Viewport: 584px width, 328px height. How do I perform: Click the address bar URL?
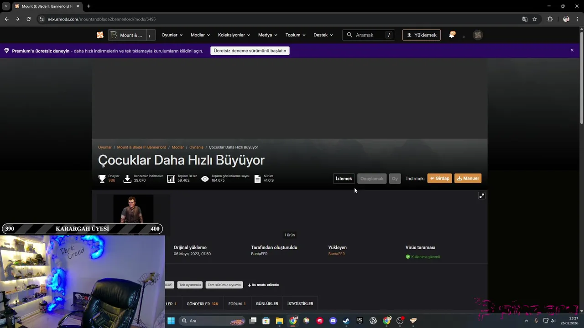click(x=102, y=19)
